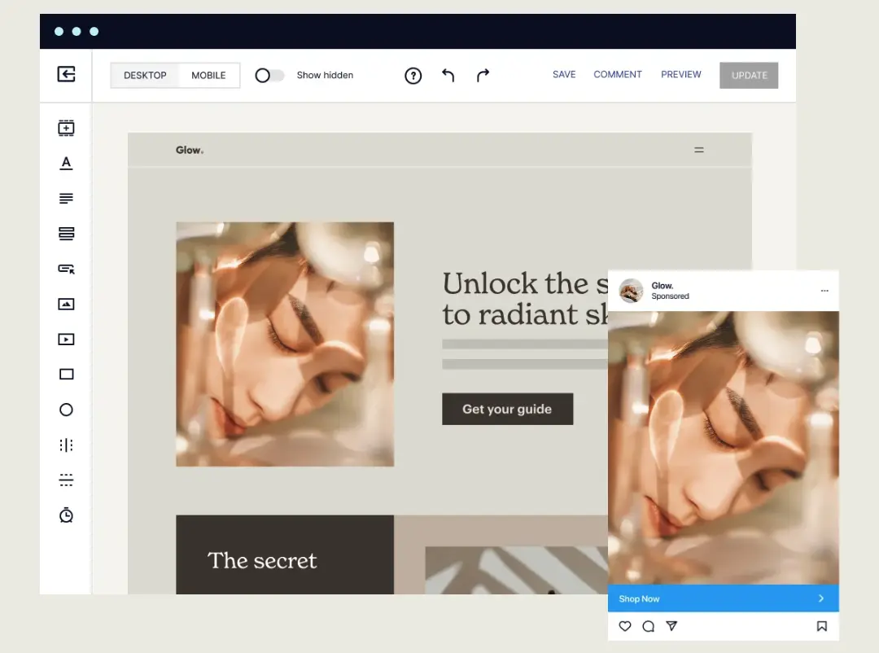This screenshot has height=653, width=879.
Task: Like the Glow sponsored post
Action: (x=625, y=626)
